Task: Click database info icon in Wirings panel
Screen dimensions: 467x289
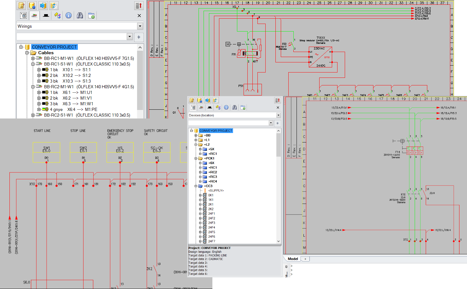Action: 32,6
